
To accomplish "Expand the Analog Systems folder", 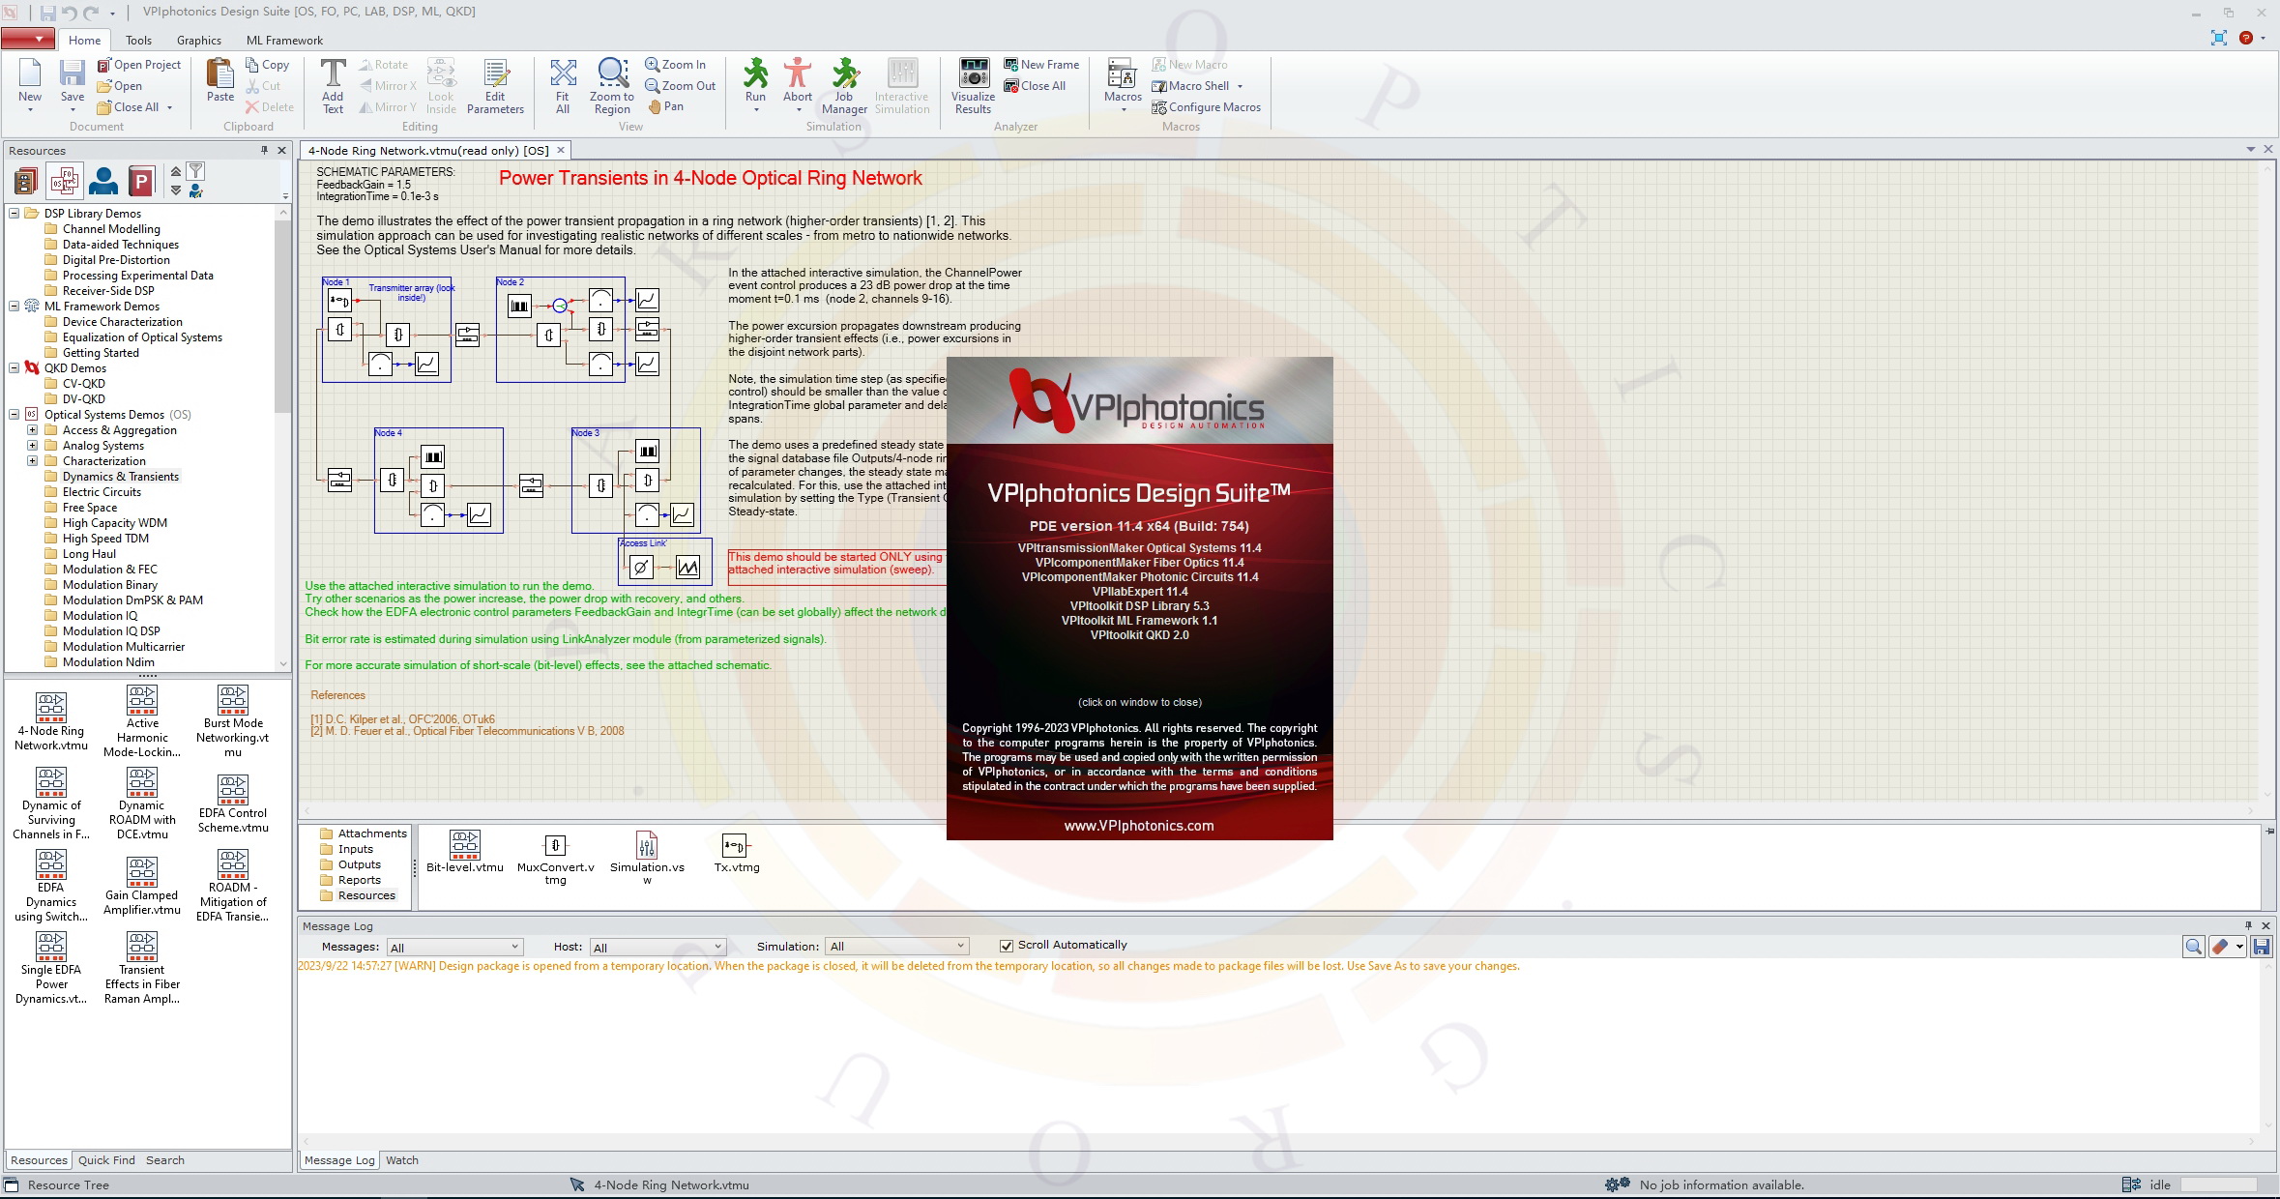I will pyautogui.click(x=32, y=446).
